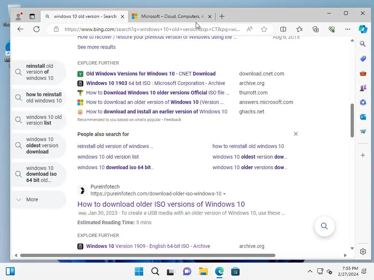Open Microsoft Store from taskbar

pyautogui.click(x=235, y=271)
